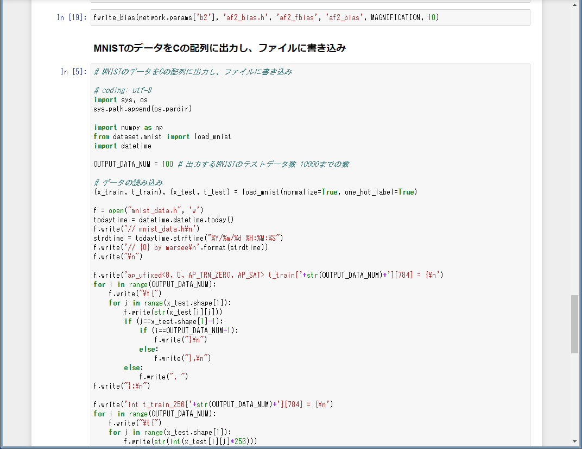
Task: Click the '# データの読み込み' comment
Action: (128, 183)
